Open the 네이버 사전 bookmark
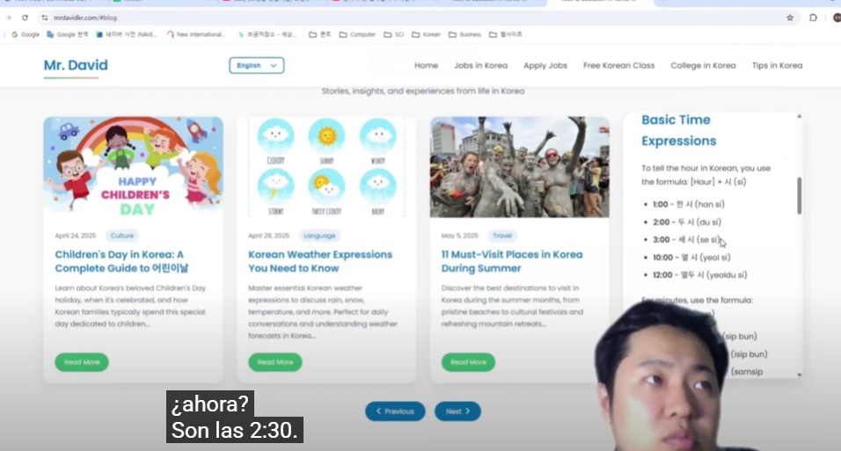841x451 pixels. pos(127,34)
